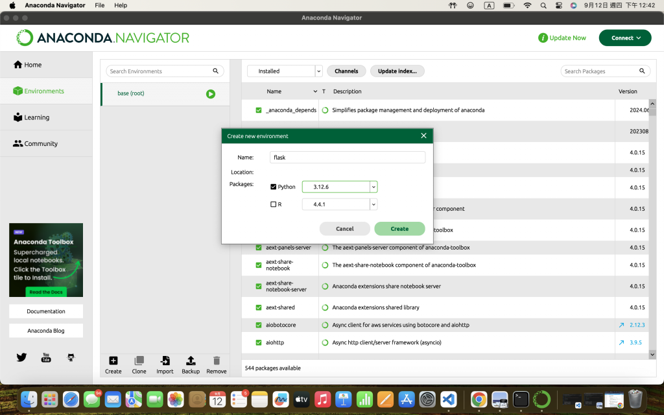Click the Import environment icon
The image size is (664, 415).
[165, 361]
